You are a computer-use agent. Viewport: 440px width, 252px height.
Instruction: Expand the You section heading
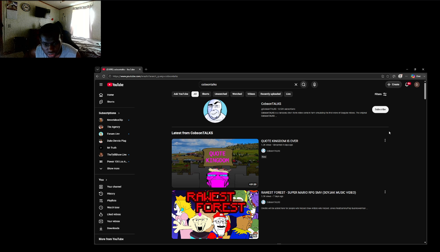103,180
